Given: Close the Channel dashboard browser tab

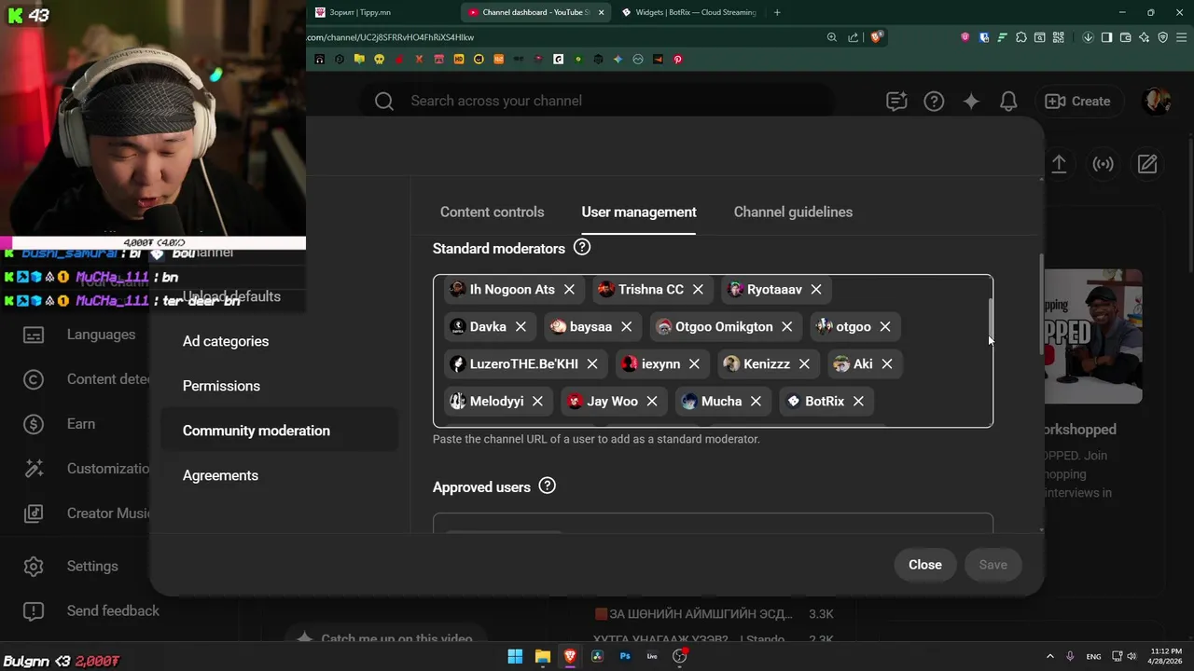Looking at the screenshot, I should tap(602, 12).
